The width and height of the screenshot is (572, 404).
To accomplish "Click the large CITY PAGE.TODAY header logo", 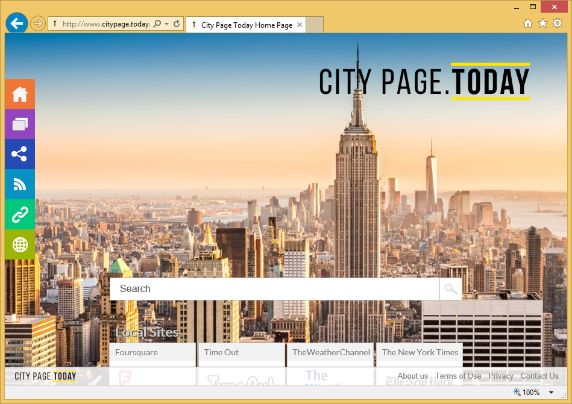I will (424, 81).
